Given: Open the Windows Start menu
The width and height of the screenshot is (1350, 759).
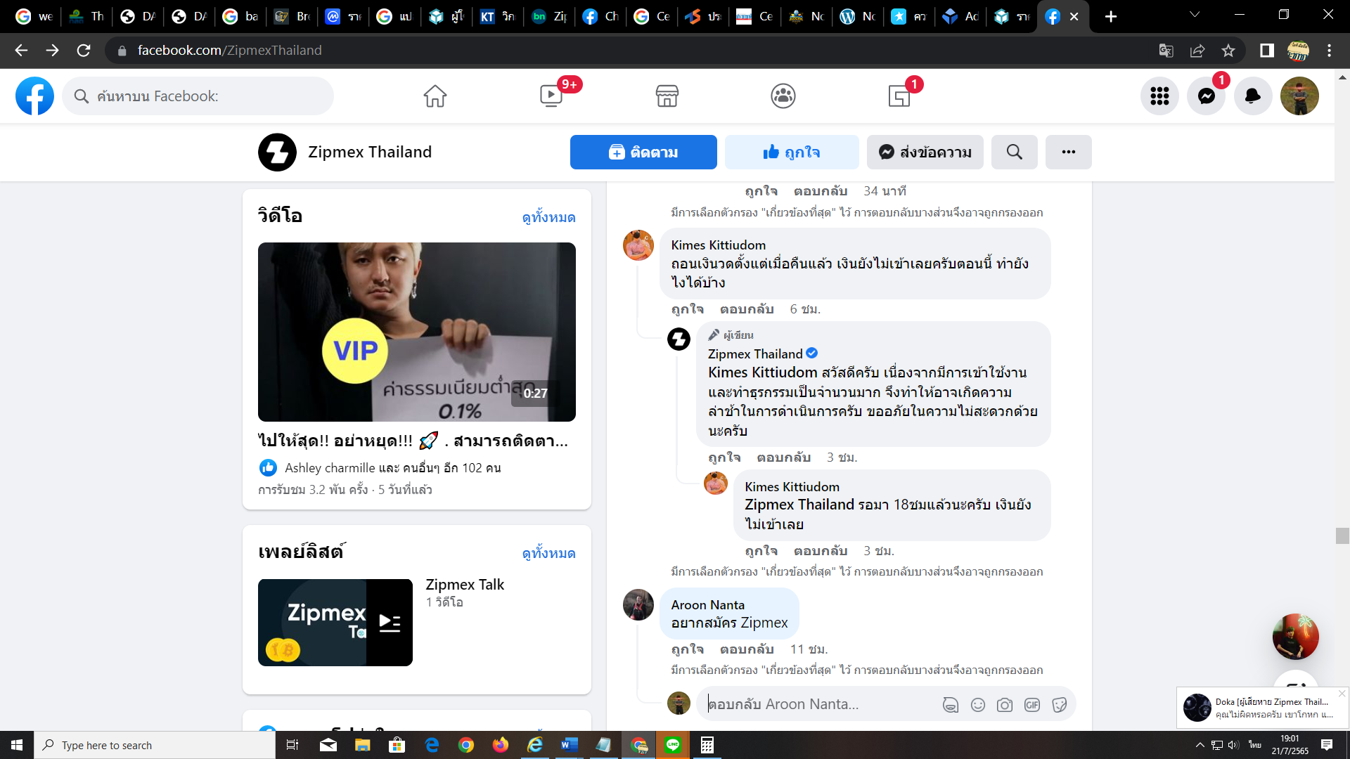Looking at the screenshot, I should [x=17, y=745].
